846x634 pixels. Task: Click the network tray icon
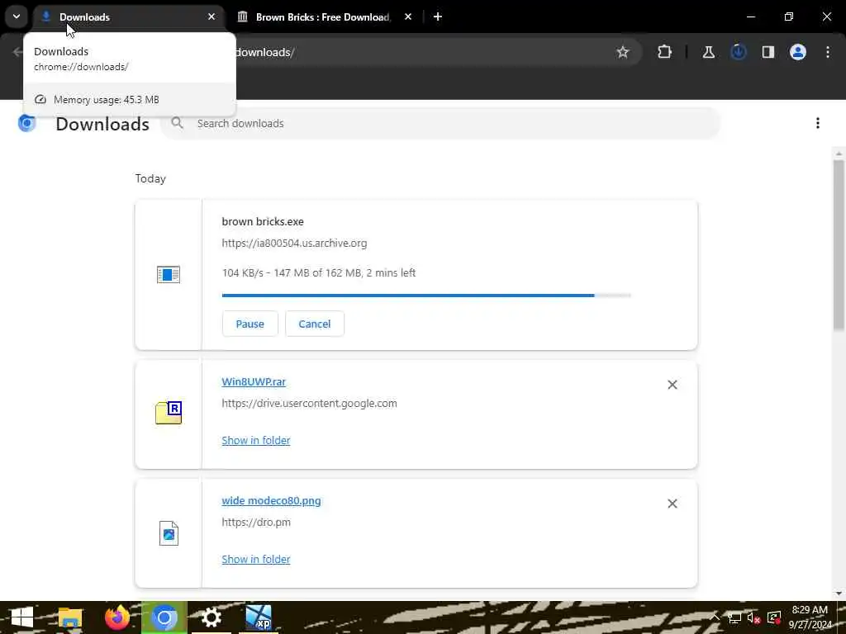click(x=734, y=617)
